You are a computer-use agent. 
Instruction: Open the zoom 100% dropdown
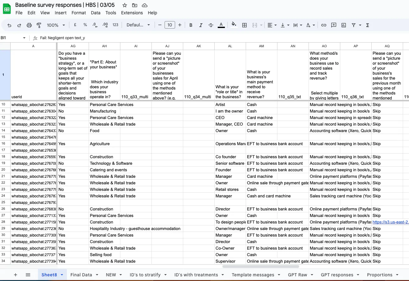tap(56, 25)
